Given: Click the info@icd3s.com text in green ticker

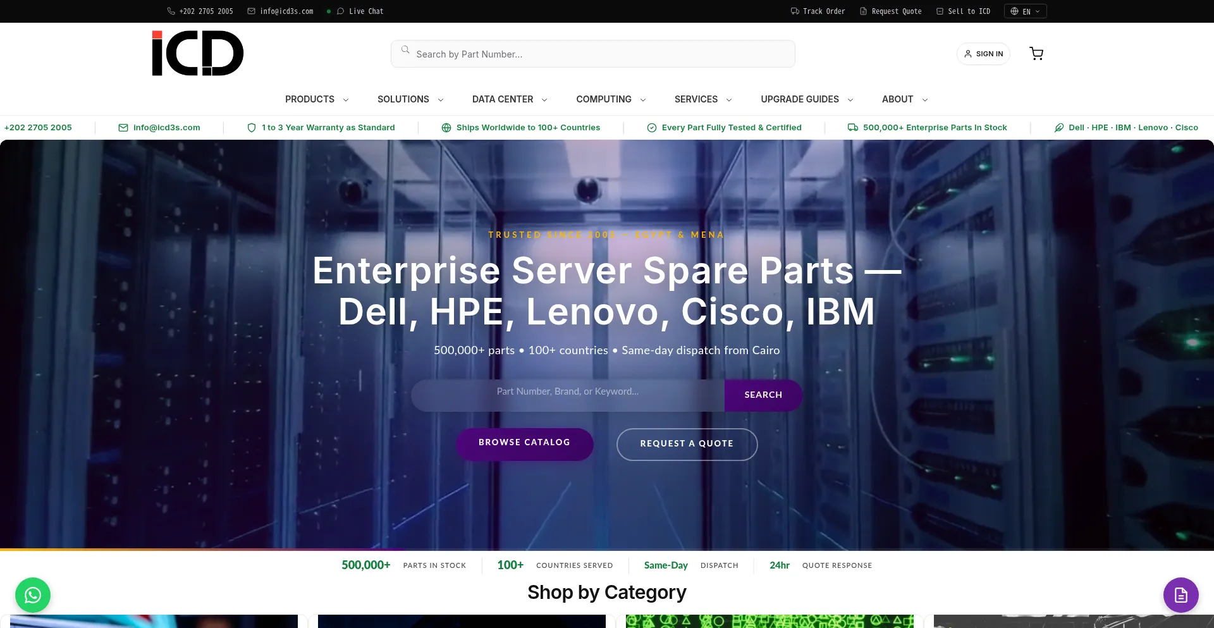Looking at the screenshot, I should (167, 128).
